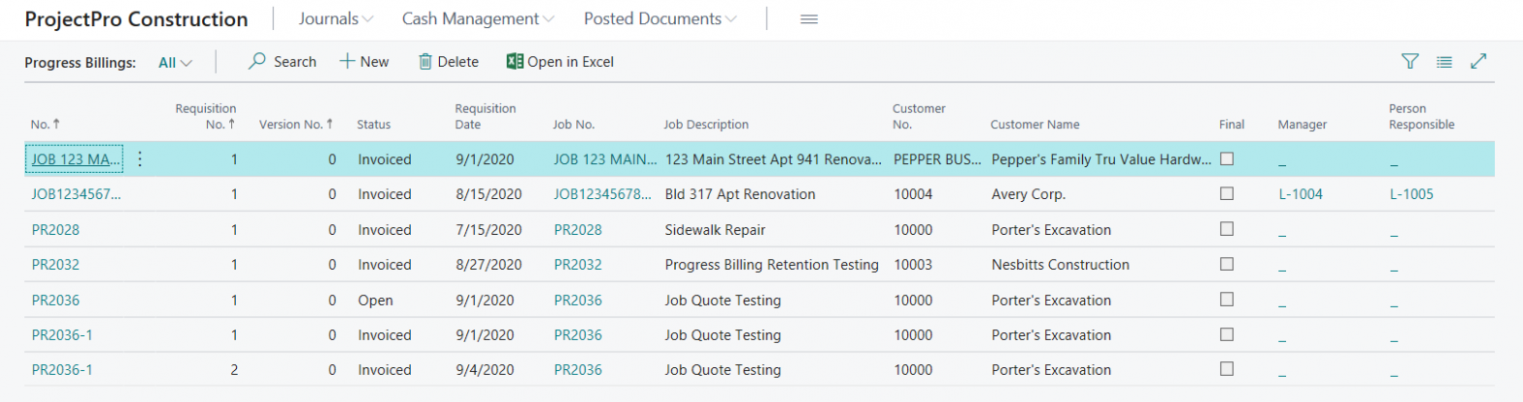Select the 7/15/2020 requisition date cell

click(489, 230)
